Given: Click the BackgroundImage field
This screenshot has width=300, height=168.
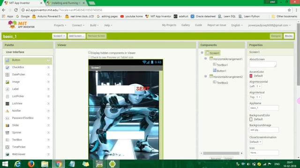Looking at the screenshot, I should (264, 130).
